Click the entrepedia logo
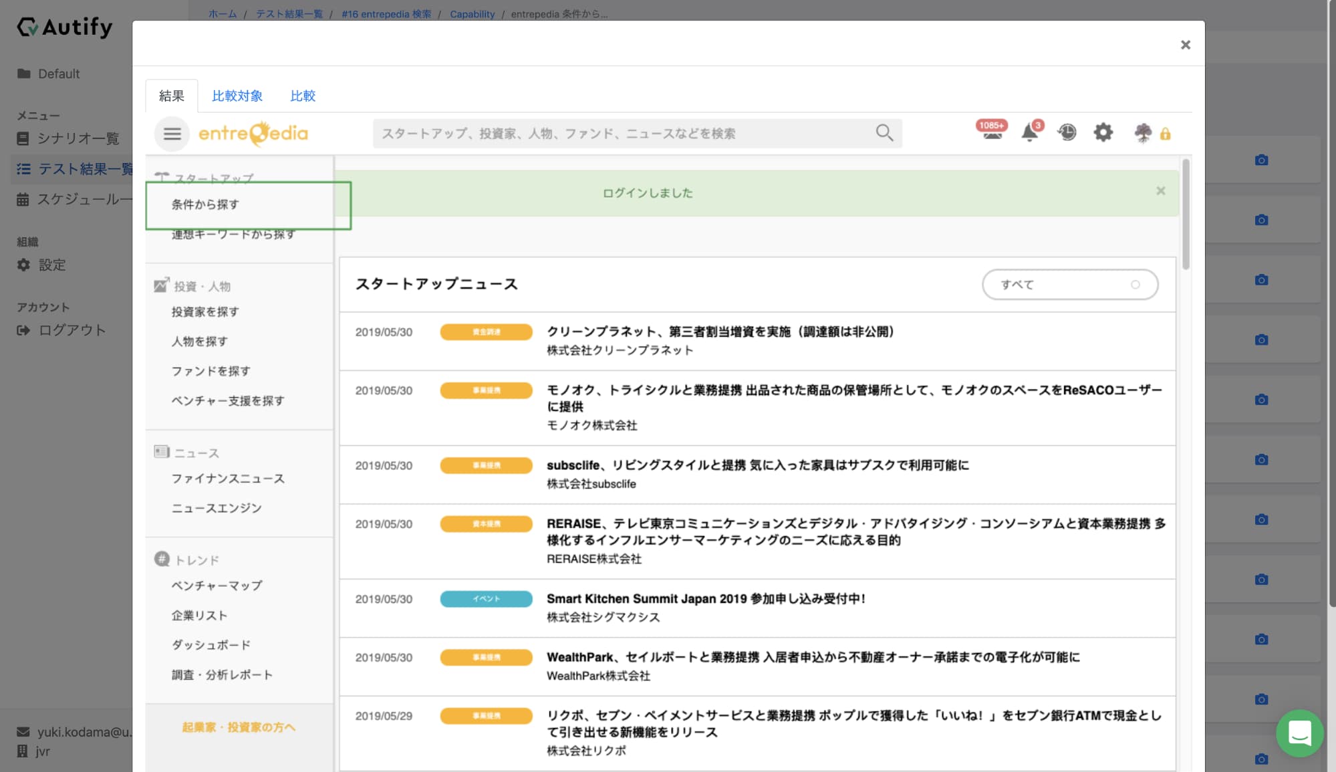 pos(253,134)
